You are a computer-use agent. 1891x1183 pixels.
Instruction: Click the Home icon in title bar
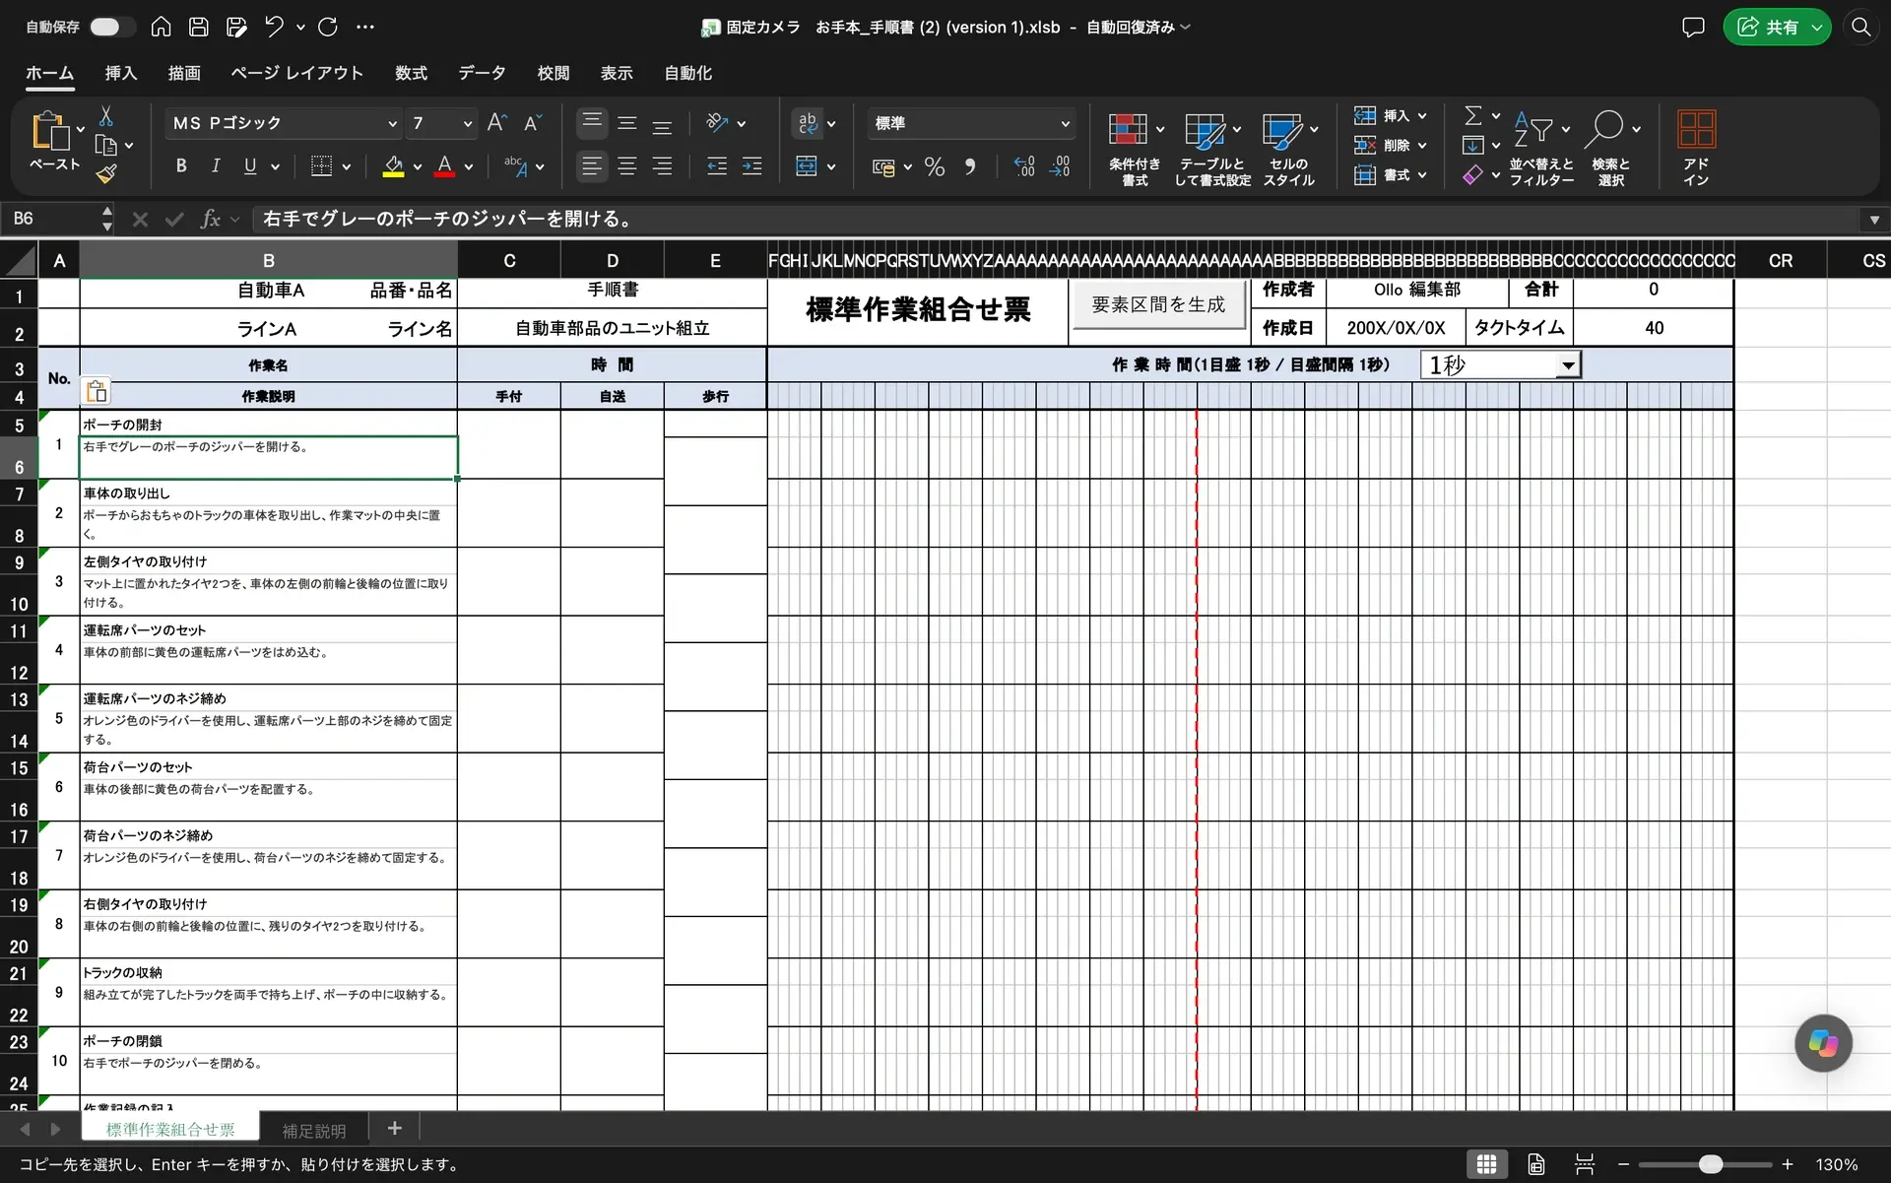pyautogui.click(x=161, y=27)
